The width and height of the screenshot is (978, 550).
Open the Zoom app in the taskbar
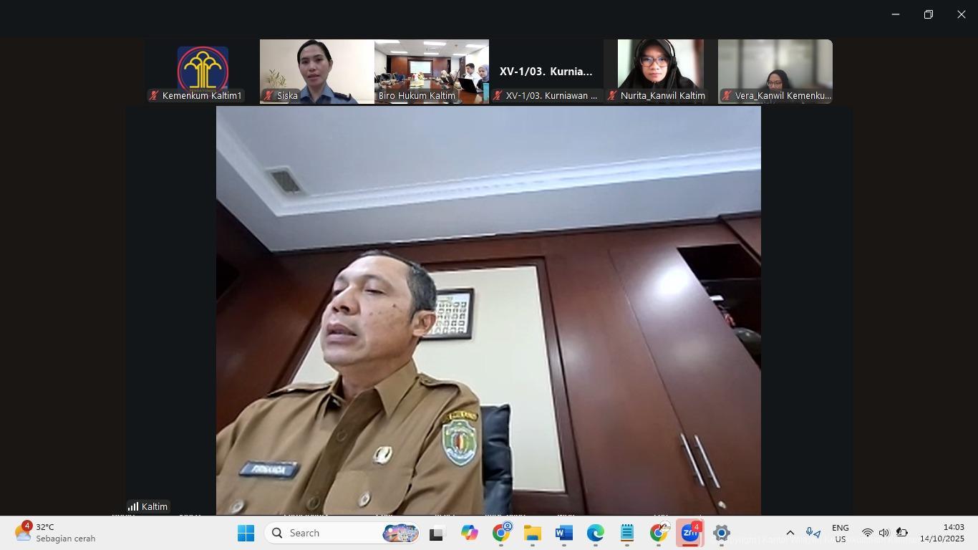tap(689, 533)
